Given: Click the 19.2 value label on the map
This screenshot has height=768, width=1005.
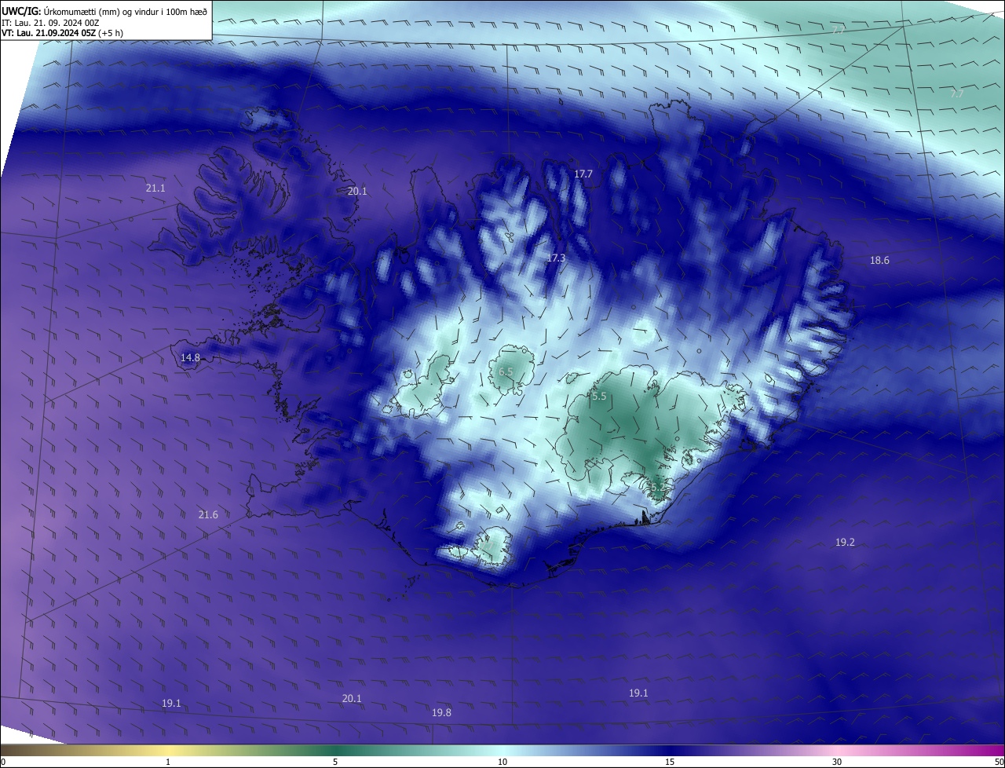Looking at the screenshot, I should 845,543.
